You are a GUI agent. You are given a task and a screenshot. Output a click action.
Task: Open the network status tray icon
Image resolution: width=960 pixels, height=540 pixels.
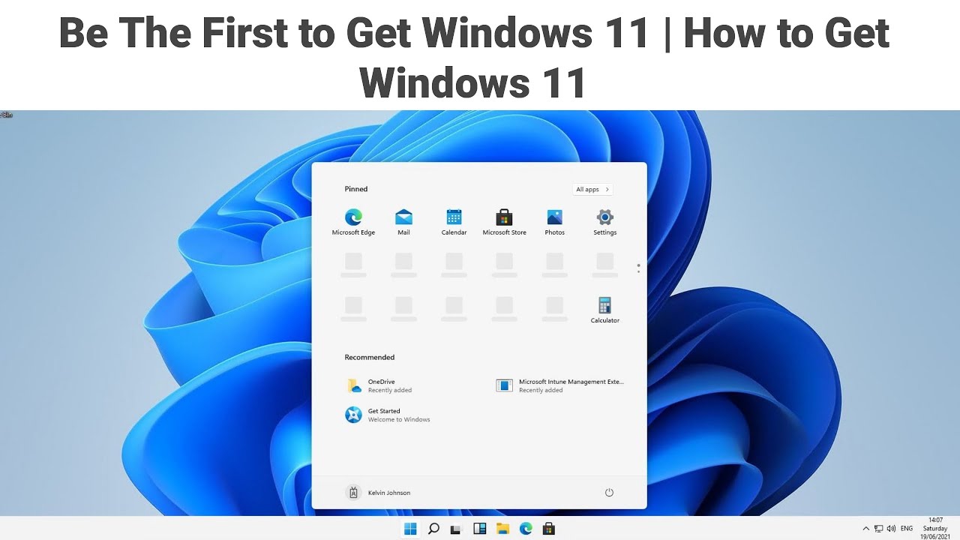878,529
